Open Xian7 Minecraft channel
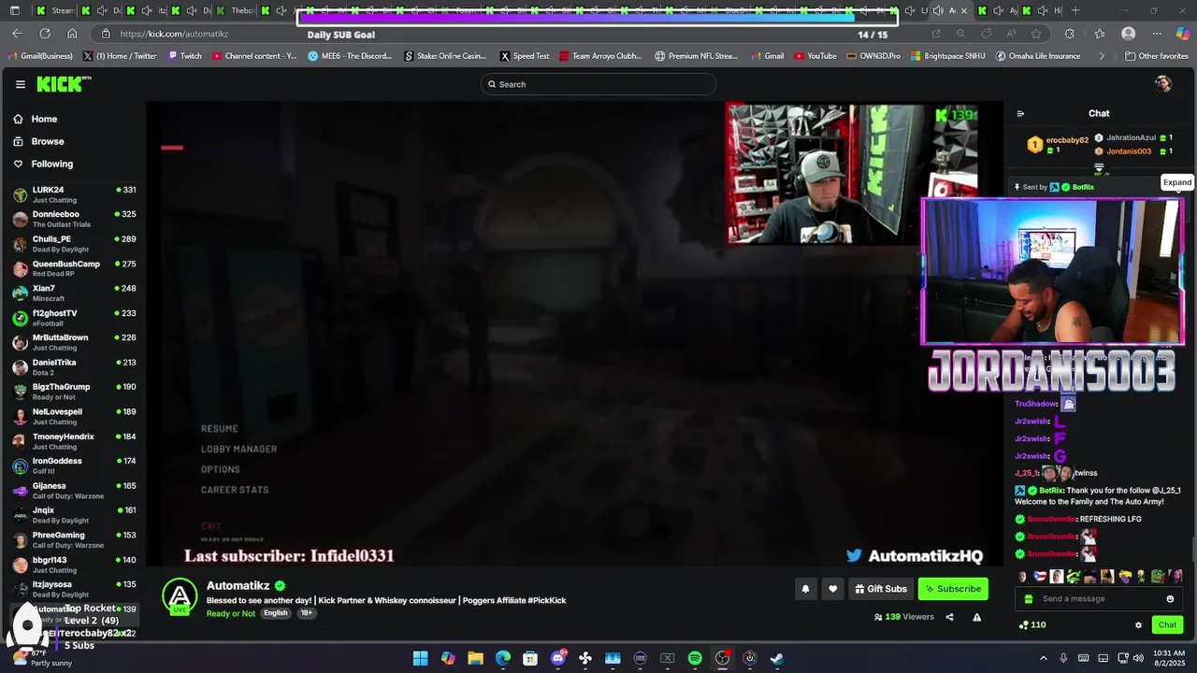Viewport: 1197px width, 673px height. pyautogui.click(x=73, y=293)
